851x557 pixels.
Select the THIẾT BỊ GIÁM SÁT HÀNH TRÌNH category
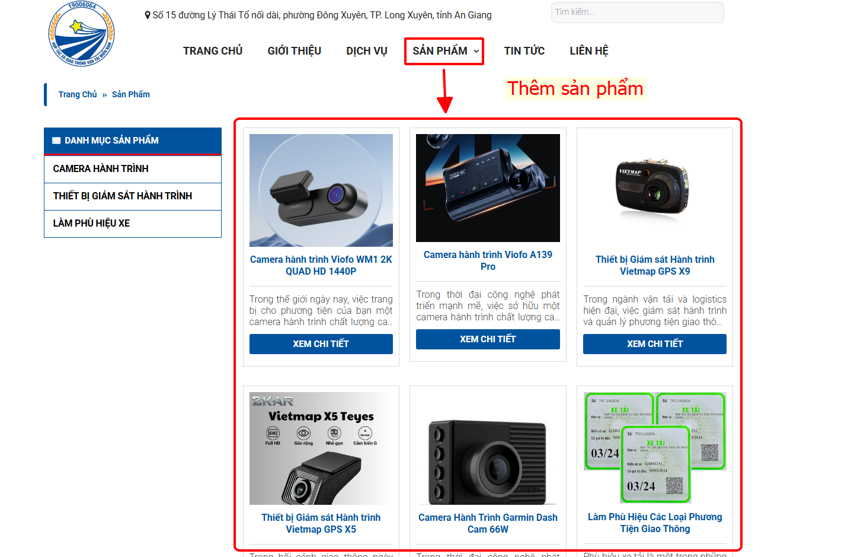pos(133,196)
